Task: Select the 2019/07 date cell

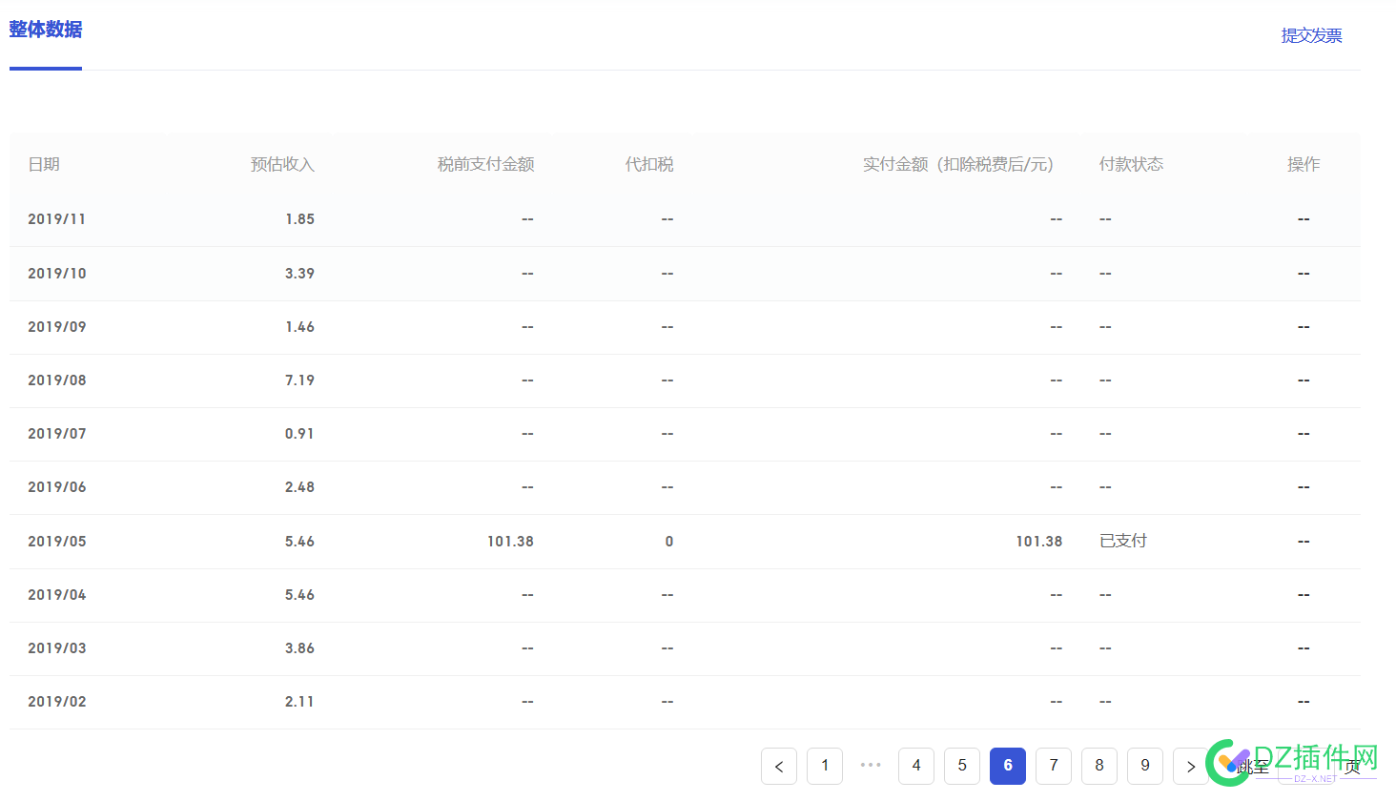Action: 57,434
